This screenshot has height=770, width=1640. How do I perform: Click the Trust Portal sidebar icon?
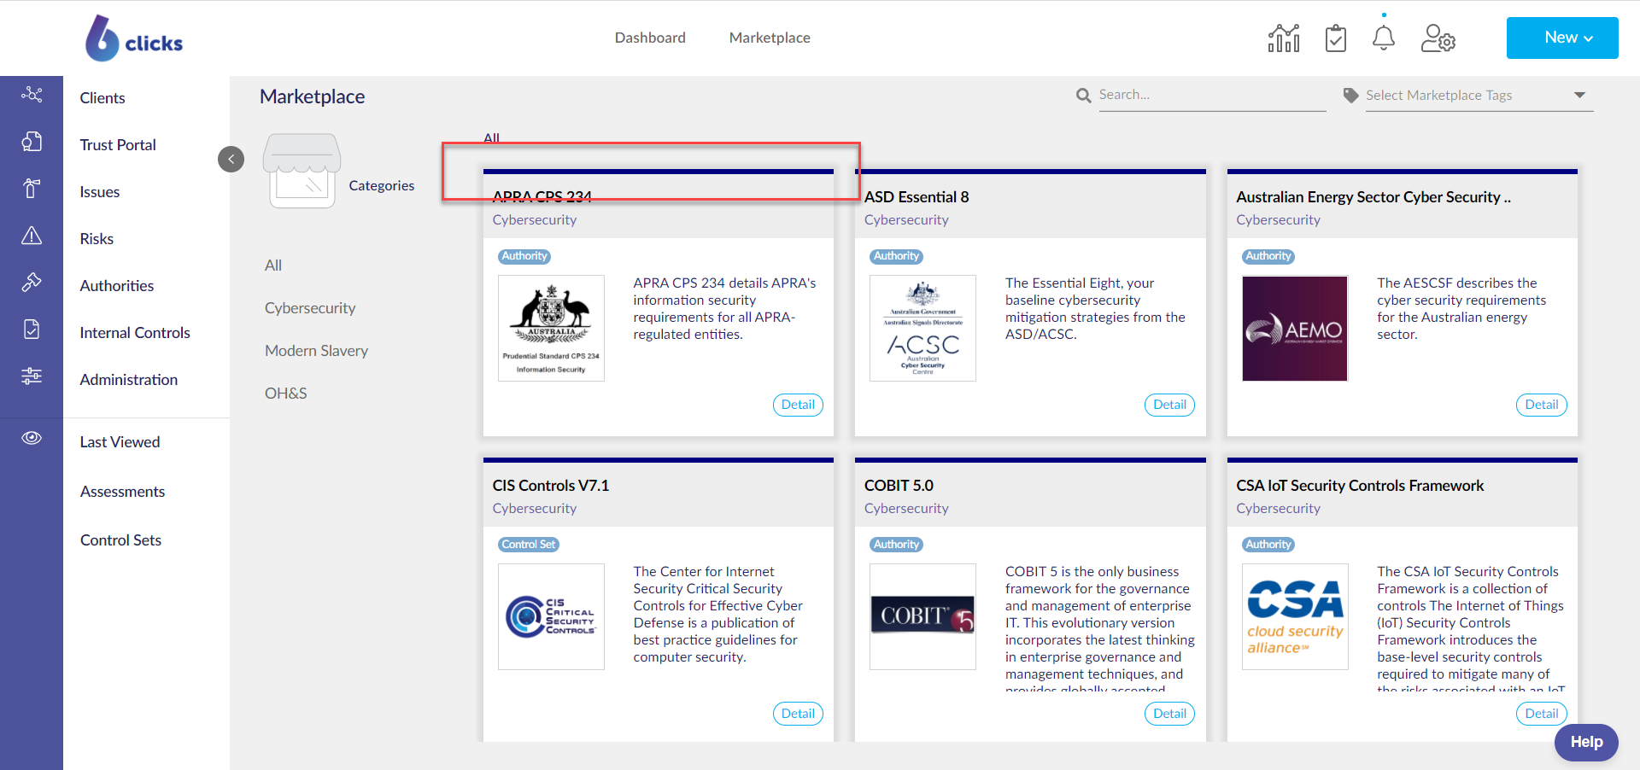[x=32, y=142]
